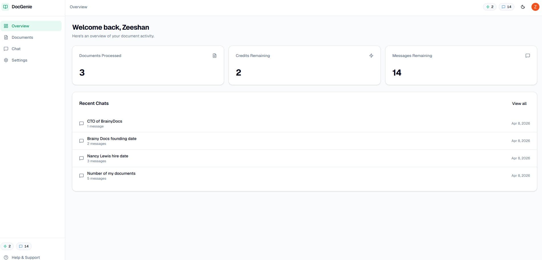Click the date on the CTO of BrainyDocs row
This screenshot has width=542, height=260.
tap(521, 123)
